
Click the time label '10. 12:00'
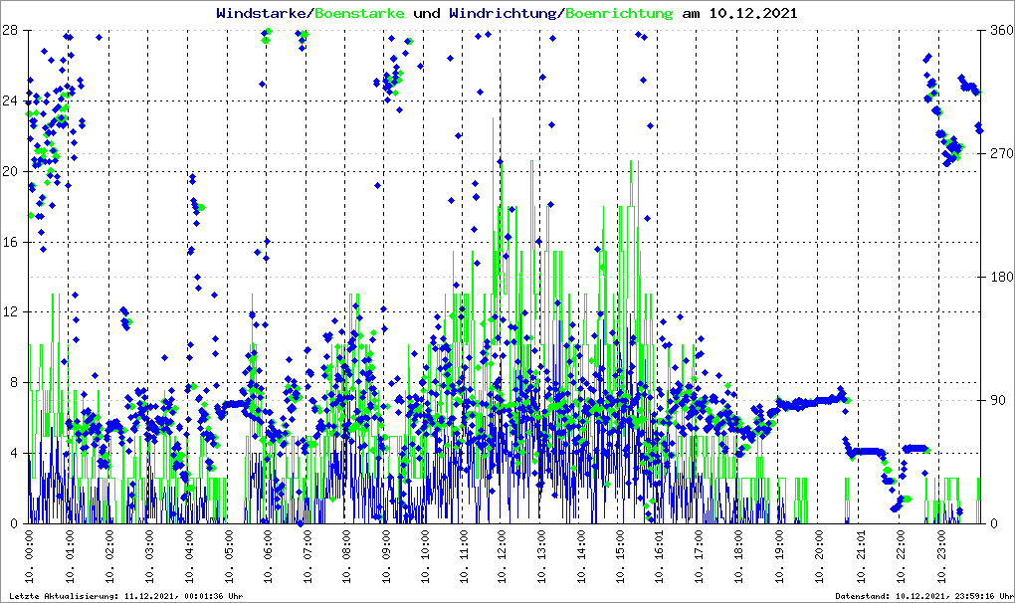503,557
